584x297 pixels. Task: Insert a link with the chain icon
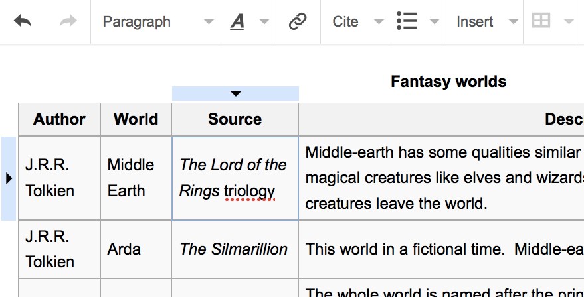coord(298,22)
